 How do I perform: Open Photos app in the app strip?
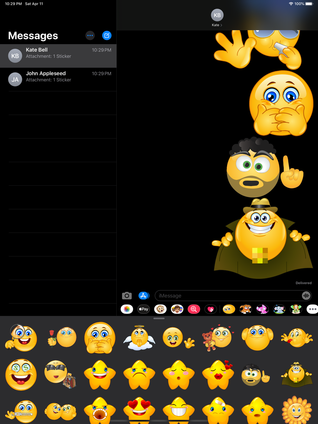point(127,309)
